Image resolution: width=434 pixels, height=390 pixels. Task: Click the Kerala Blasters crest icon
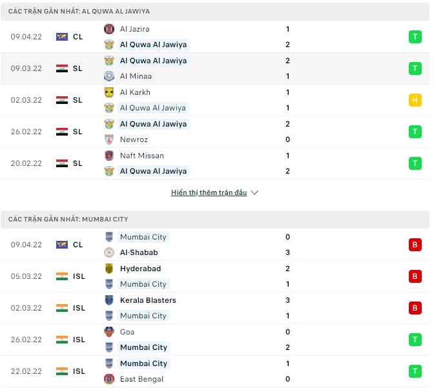(109, 300)
